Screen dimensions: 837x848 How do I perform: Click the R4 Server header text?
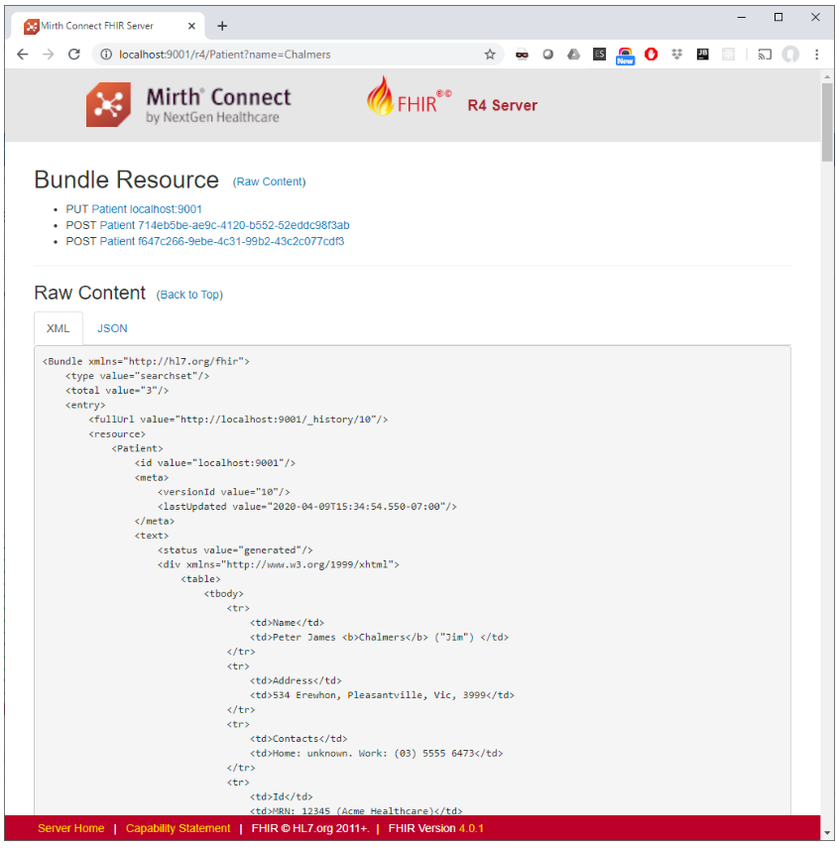[x=503, y=105]
